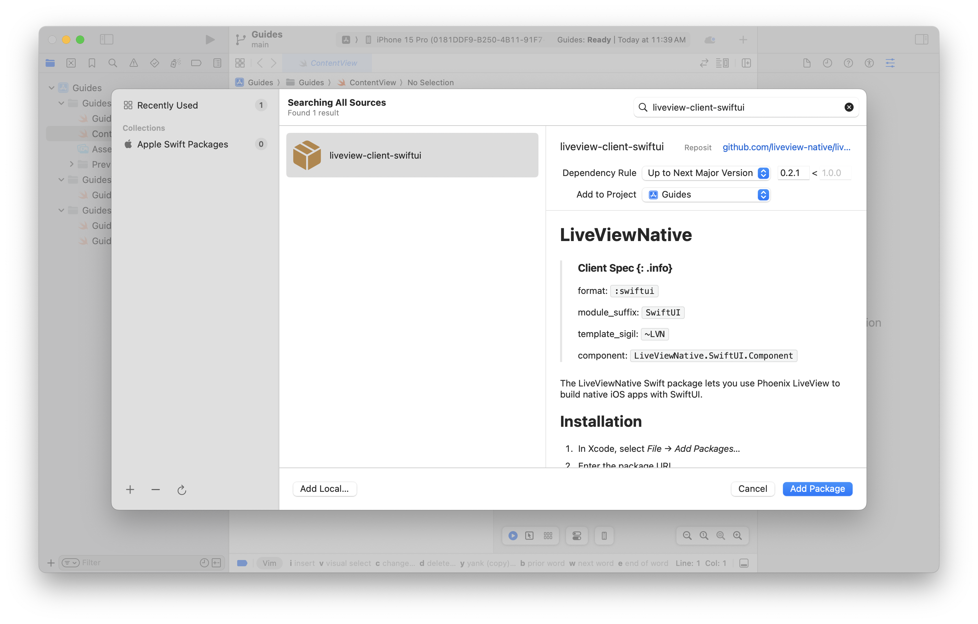Click Cancel to dismiss dialog
The width and height of the screenshot is (978, 624).
coord(753,489)
